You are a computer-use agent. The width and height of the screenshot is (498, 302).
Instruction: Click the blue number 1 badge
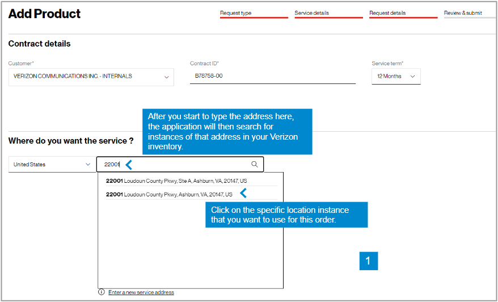pyautogui.click(x=368, y=261)
